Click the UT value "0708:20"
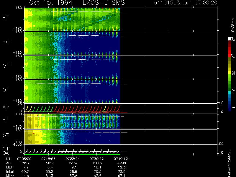The width and height of the screenshot is (236, 177). [24, 159]
